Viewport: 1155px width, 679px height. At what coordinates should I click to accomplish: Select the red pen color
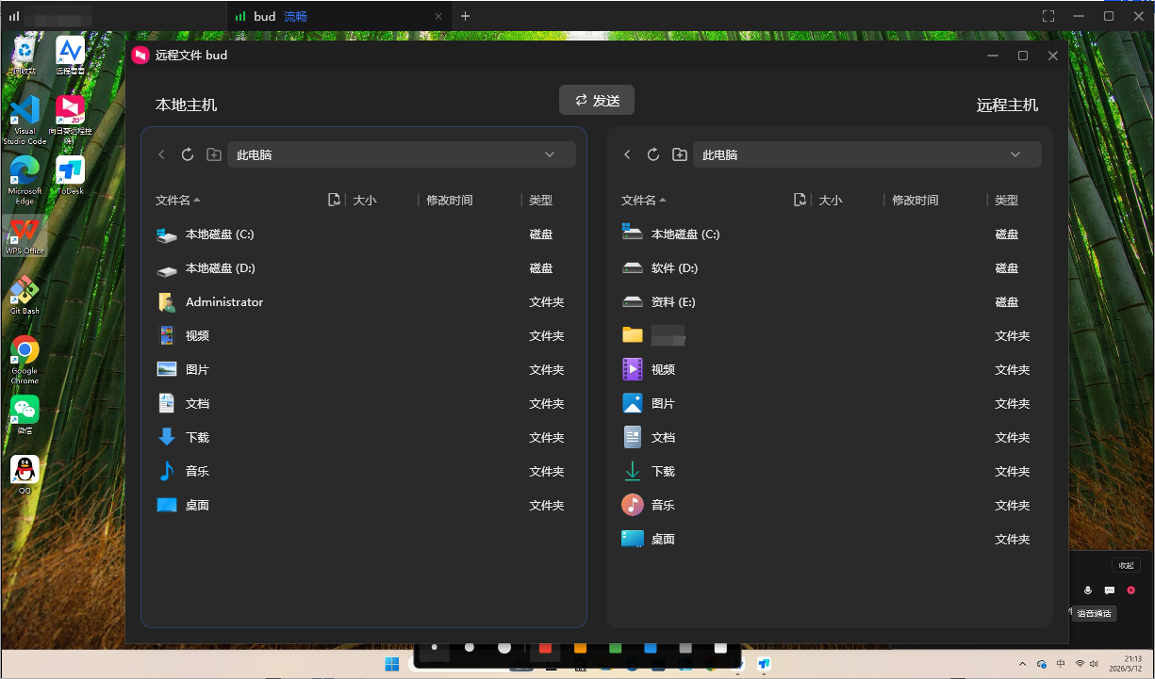(544, 648)
